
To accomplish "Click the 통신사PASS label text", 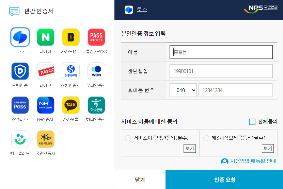I will click(96, 52).
